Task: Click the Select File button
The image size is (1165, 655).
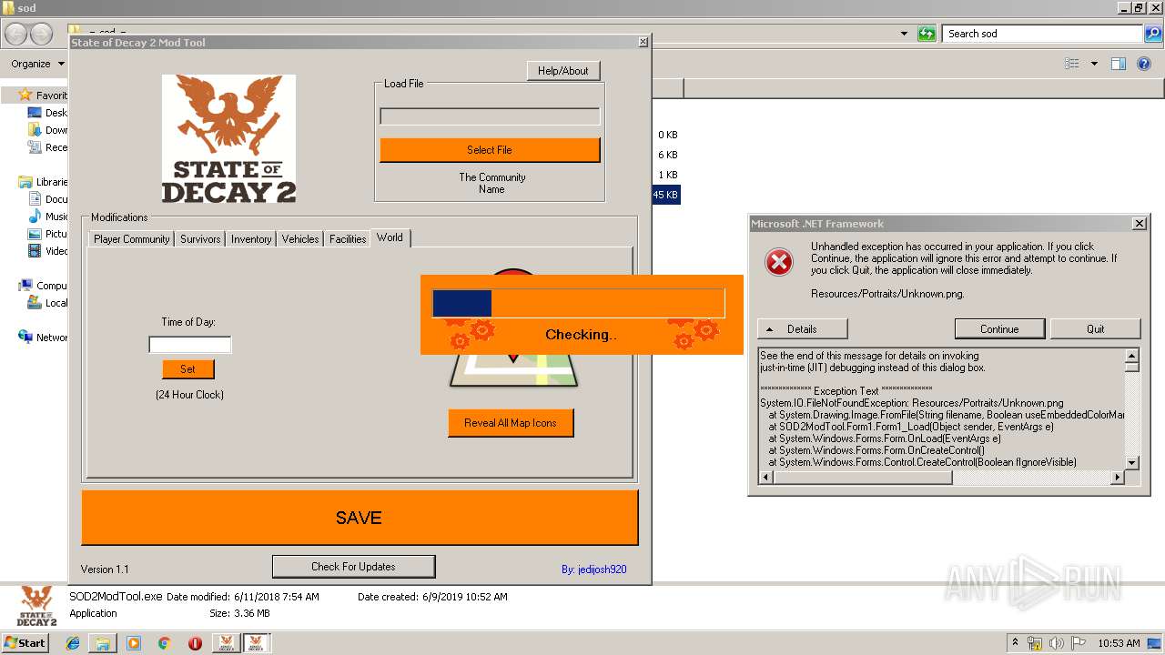Action: (490, 150)
